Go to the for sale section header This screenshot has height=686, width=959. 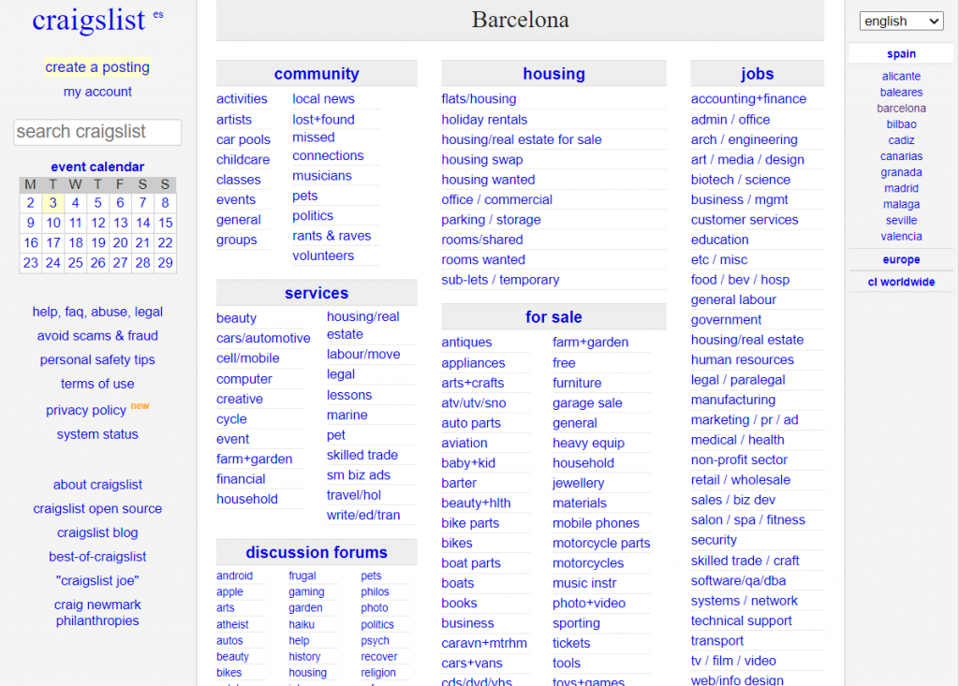[x=553, y=317]
